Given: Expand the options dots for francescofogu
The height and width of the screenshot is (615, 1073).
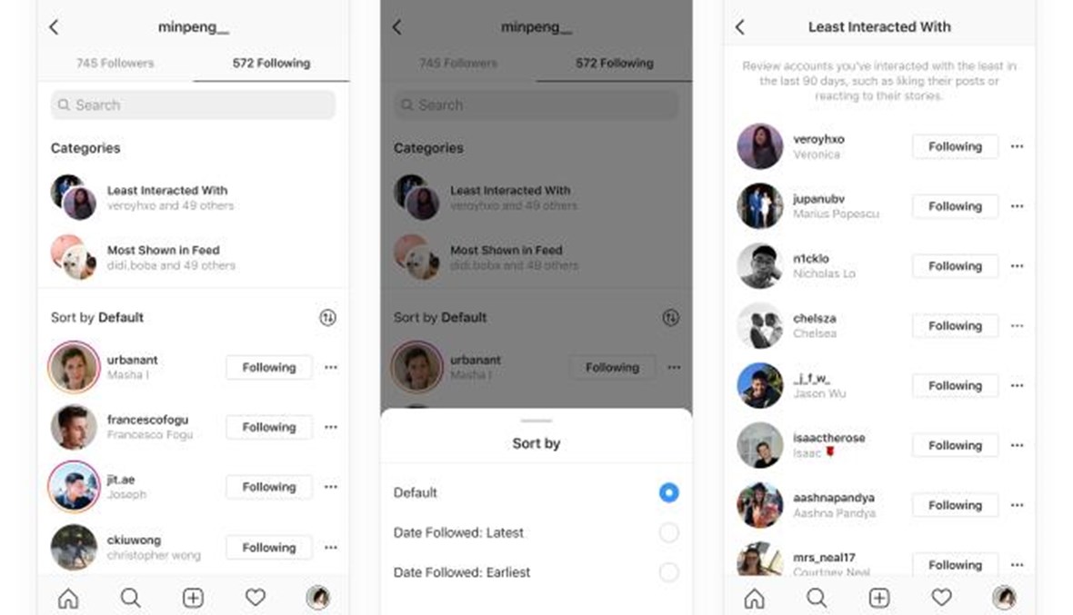Looking at the screenshot, I should (x=331, y=427).
